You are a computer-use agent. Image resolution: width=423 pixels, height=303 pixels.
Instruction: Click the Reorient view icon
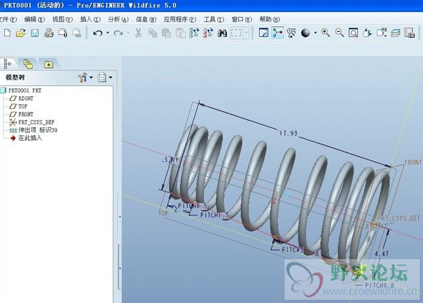[367, 33]
